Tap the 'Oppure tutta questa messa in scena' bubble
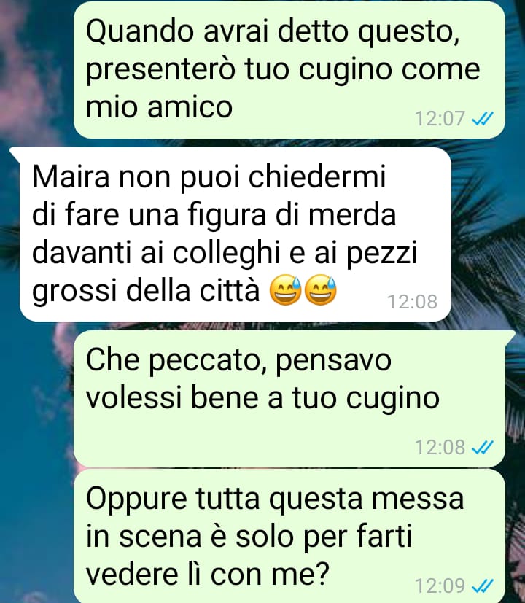The image size is (525, 603). pyautogui.click(x=289, y=536)
